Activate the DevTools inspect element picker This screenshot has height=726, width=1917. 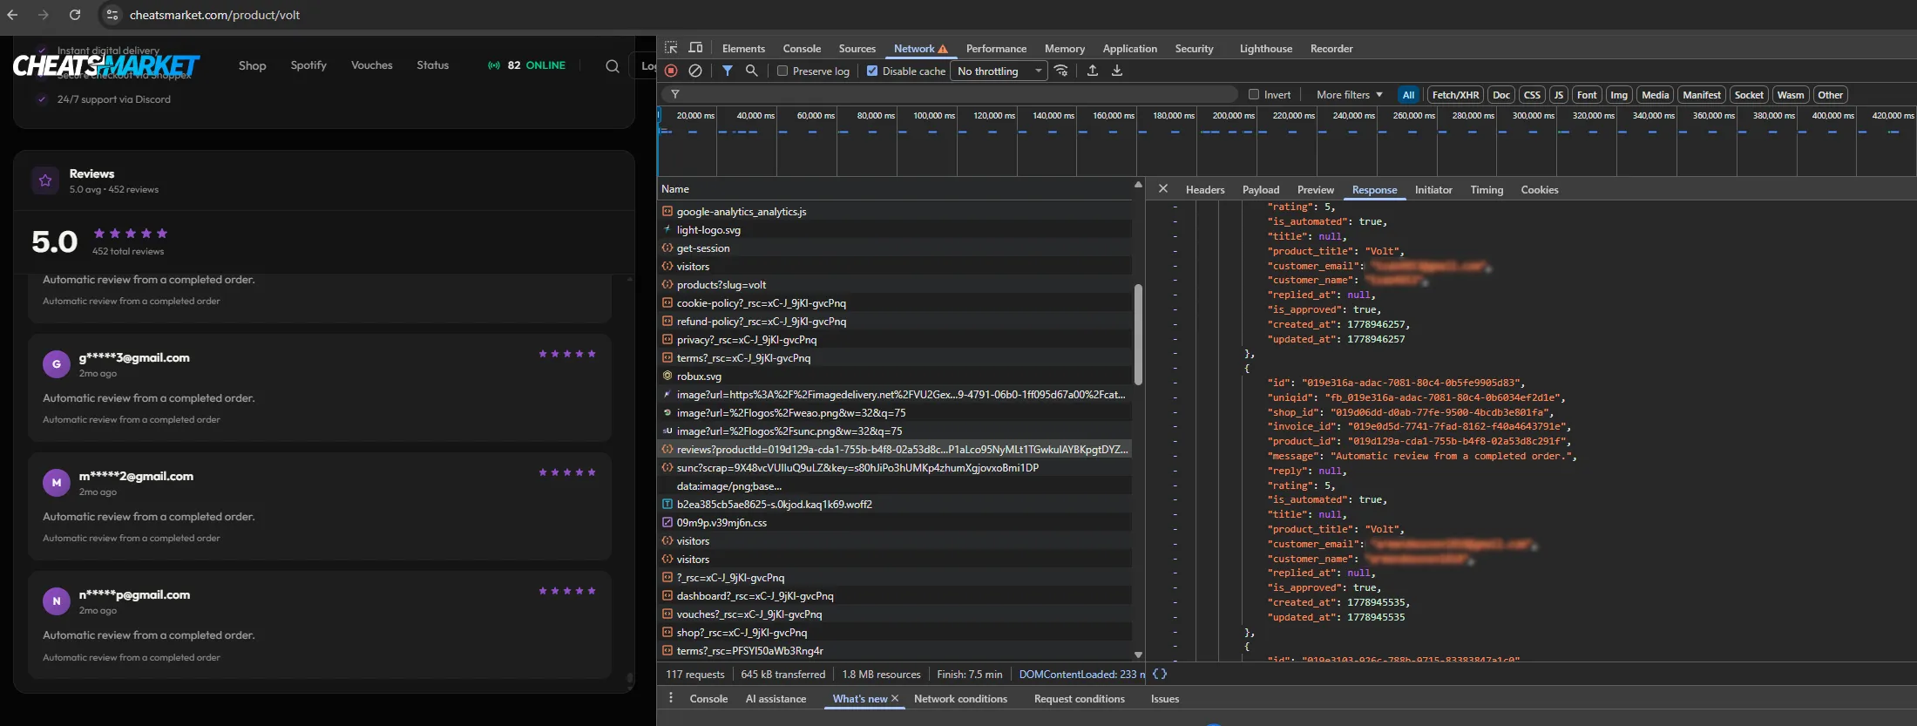point(671,48)
